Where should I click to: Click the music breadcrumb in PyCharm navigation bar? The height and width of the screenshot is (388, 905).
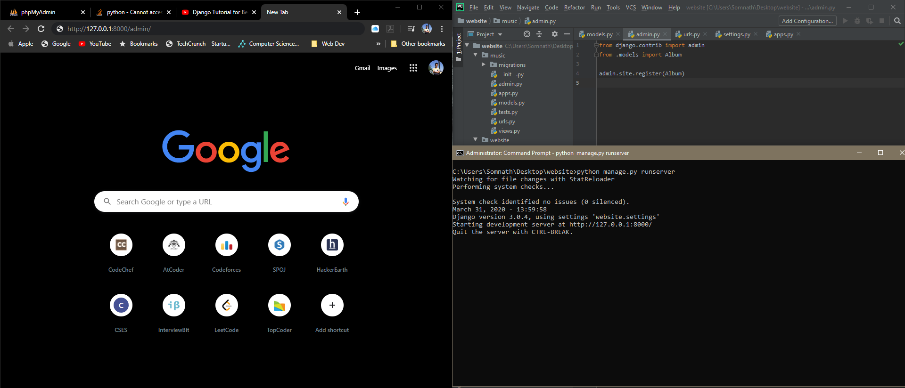point(505,21)
